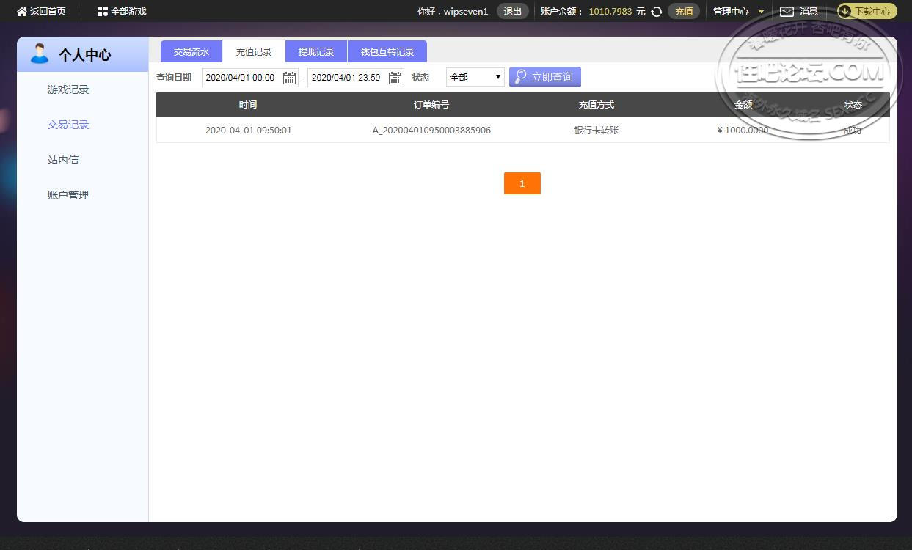Viewport: 912px width, 550px height.
Task: Click the download arrow icon in 下载中心
Action: (845, 12)
